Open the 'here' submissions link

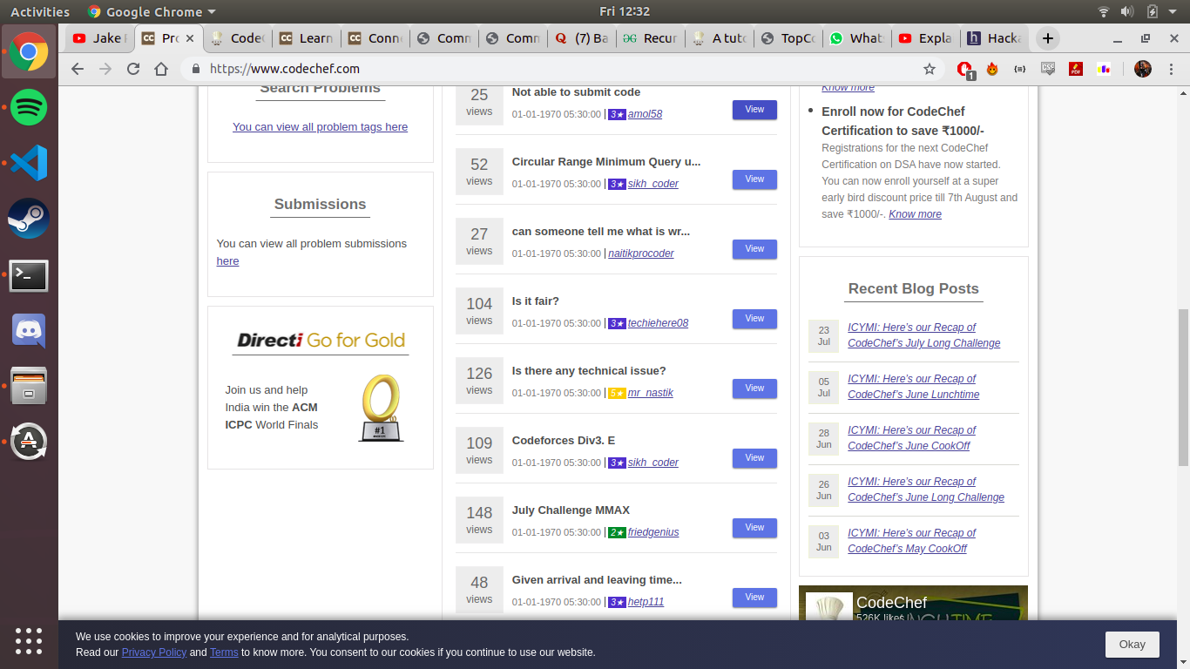(227, 261)
